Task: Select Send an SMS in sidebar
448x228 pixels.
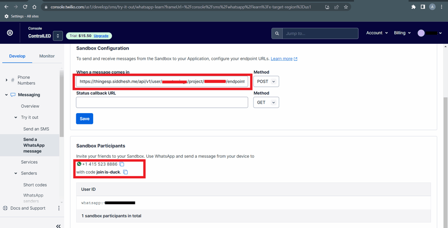Action: (36, 129)
